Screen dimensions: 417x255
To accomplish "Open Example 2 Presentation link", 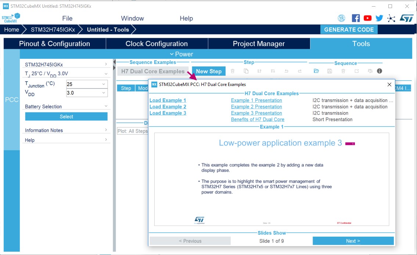I will pos(256,107).
